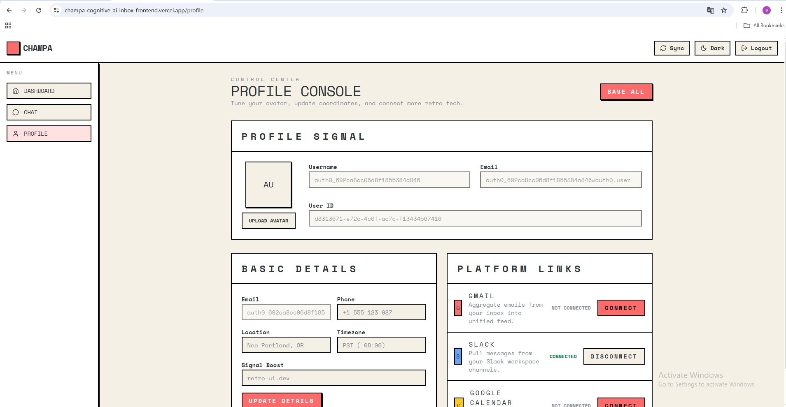Open the All Bookmarks folder
Image resolution: width=786 pixels, height=407 pixels.
(764, 25)
